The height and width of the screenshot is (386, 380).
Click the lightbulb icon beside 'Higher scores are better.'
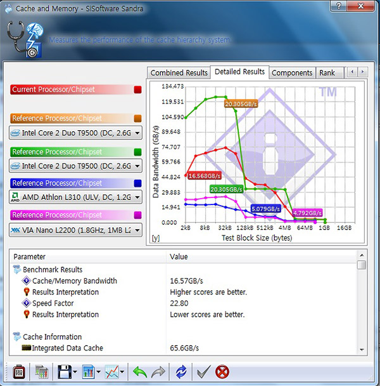pos(26,292)
